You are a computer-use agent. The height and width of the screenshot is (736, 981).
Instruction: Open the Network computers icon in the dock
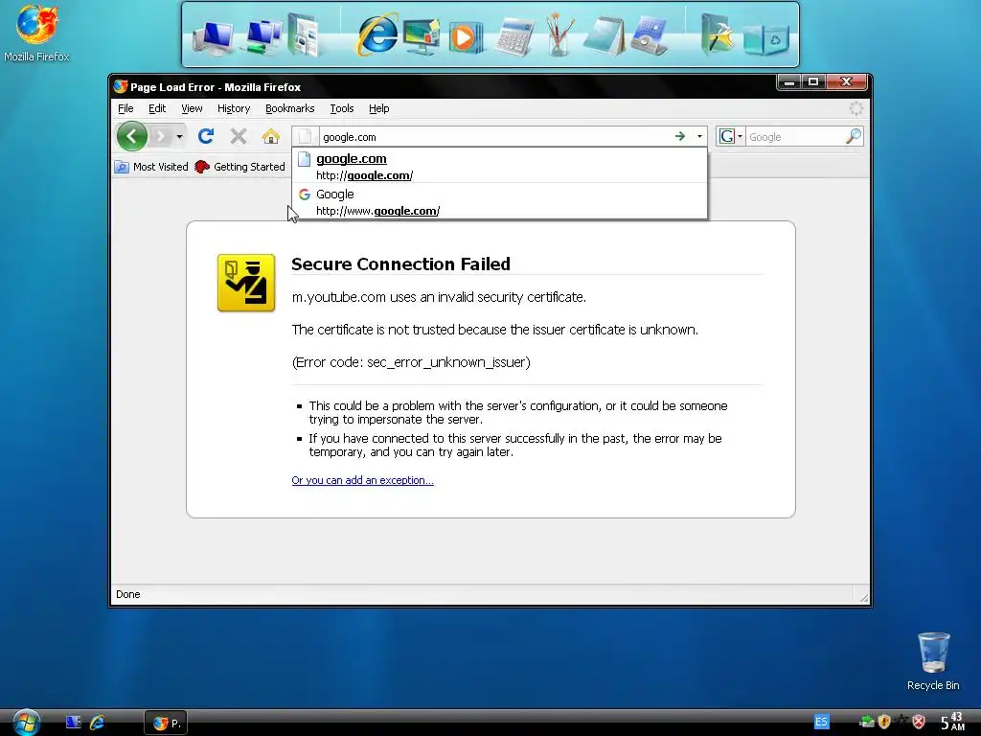[262, 36]
